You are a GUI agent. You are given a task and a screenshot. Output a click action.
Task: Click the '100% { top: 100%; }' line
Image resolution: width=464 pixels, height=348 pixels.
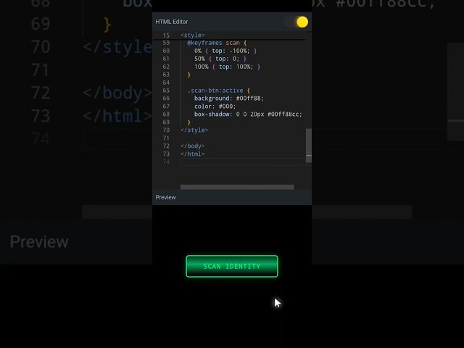[x=227, y=67]
